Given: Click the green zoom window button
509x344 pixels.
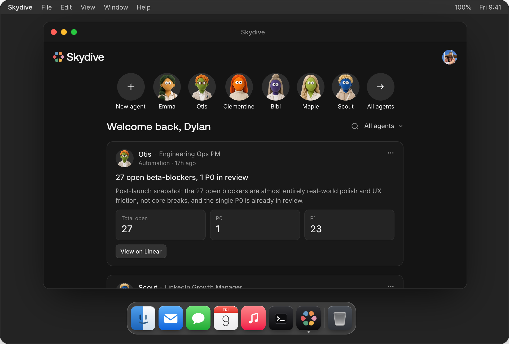Looking at the screenshot, I should coord(74,32).
